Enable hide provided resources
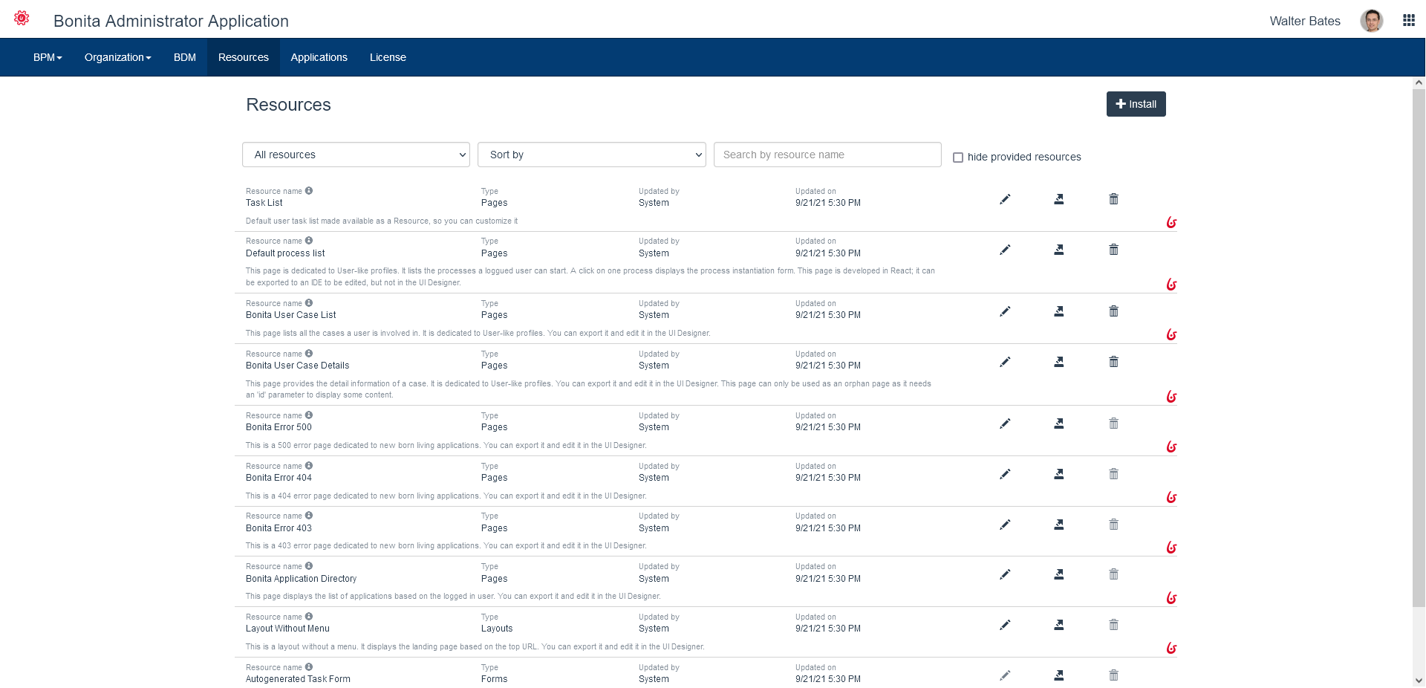Viewport: 1426px width, 688px height. 958,157
